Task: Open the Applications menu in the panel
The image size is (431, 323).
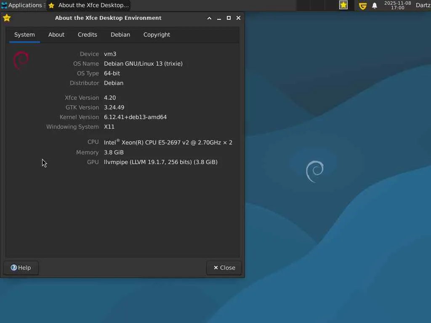Action: [x=23, y=5]
